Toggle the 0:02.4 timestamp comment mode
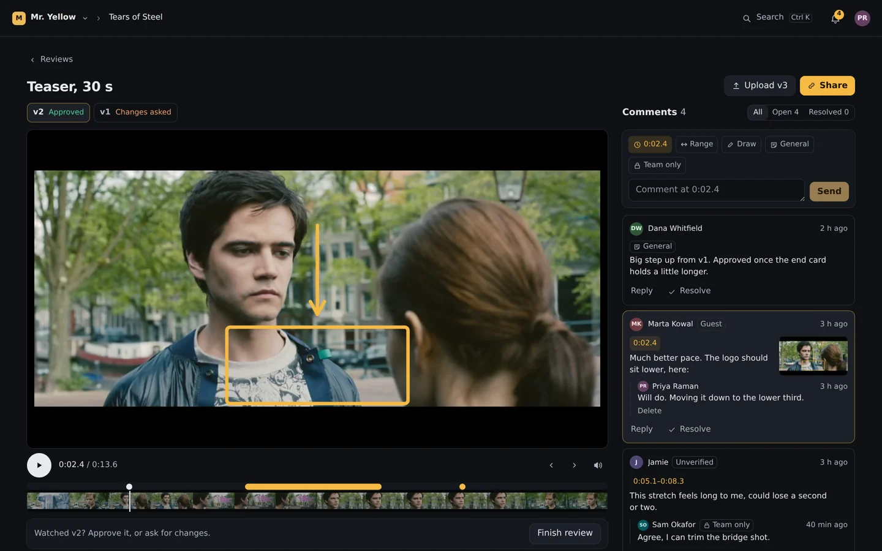The height and width of the screenshot is (551, 882). [x=650, y=144]
